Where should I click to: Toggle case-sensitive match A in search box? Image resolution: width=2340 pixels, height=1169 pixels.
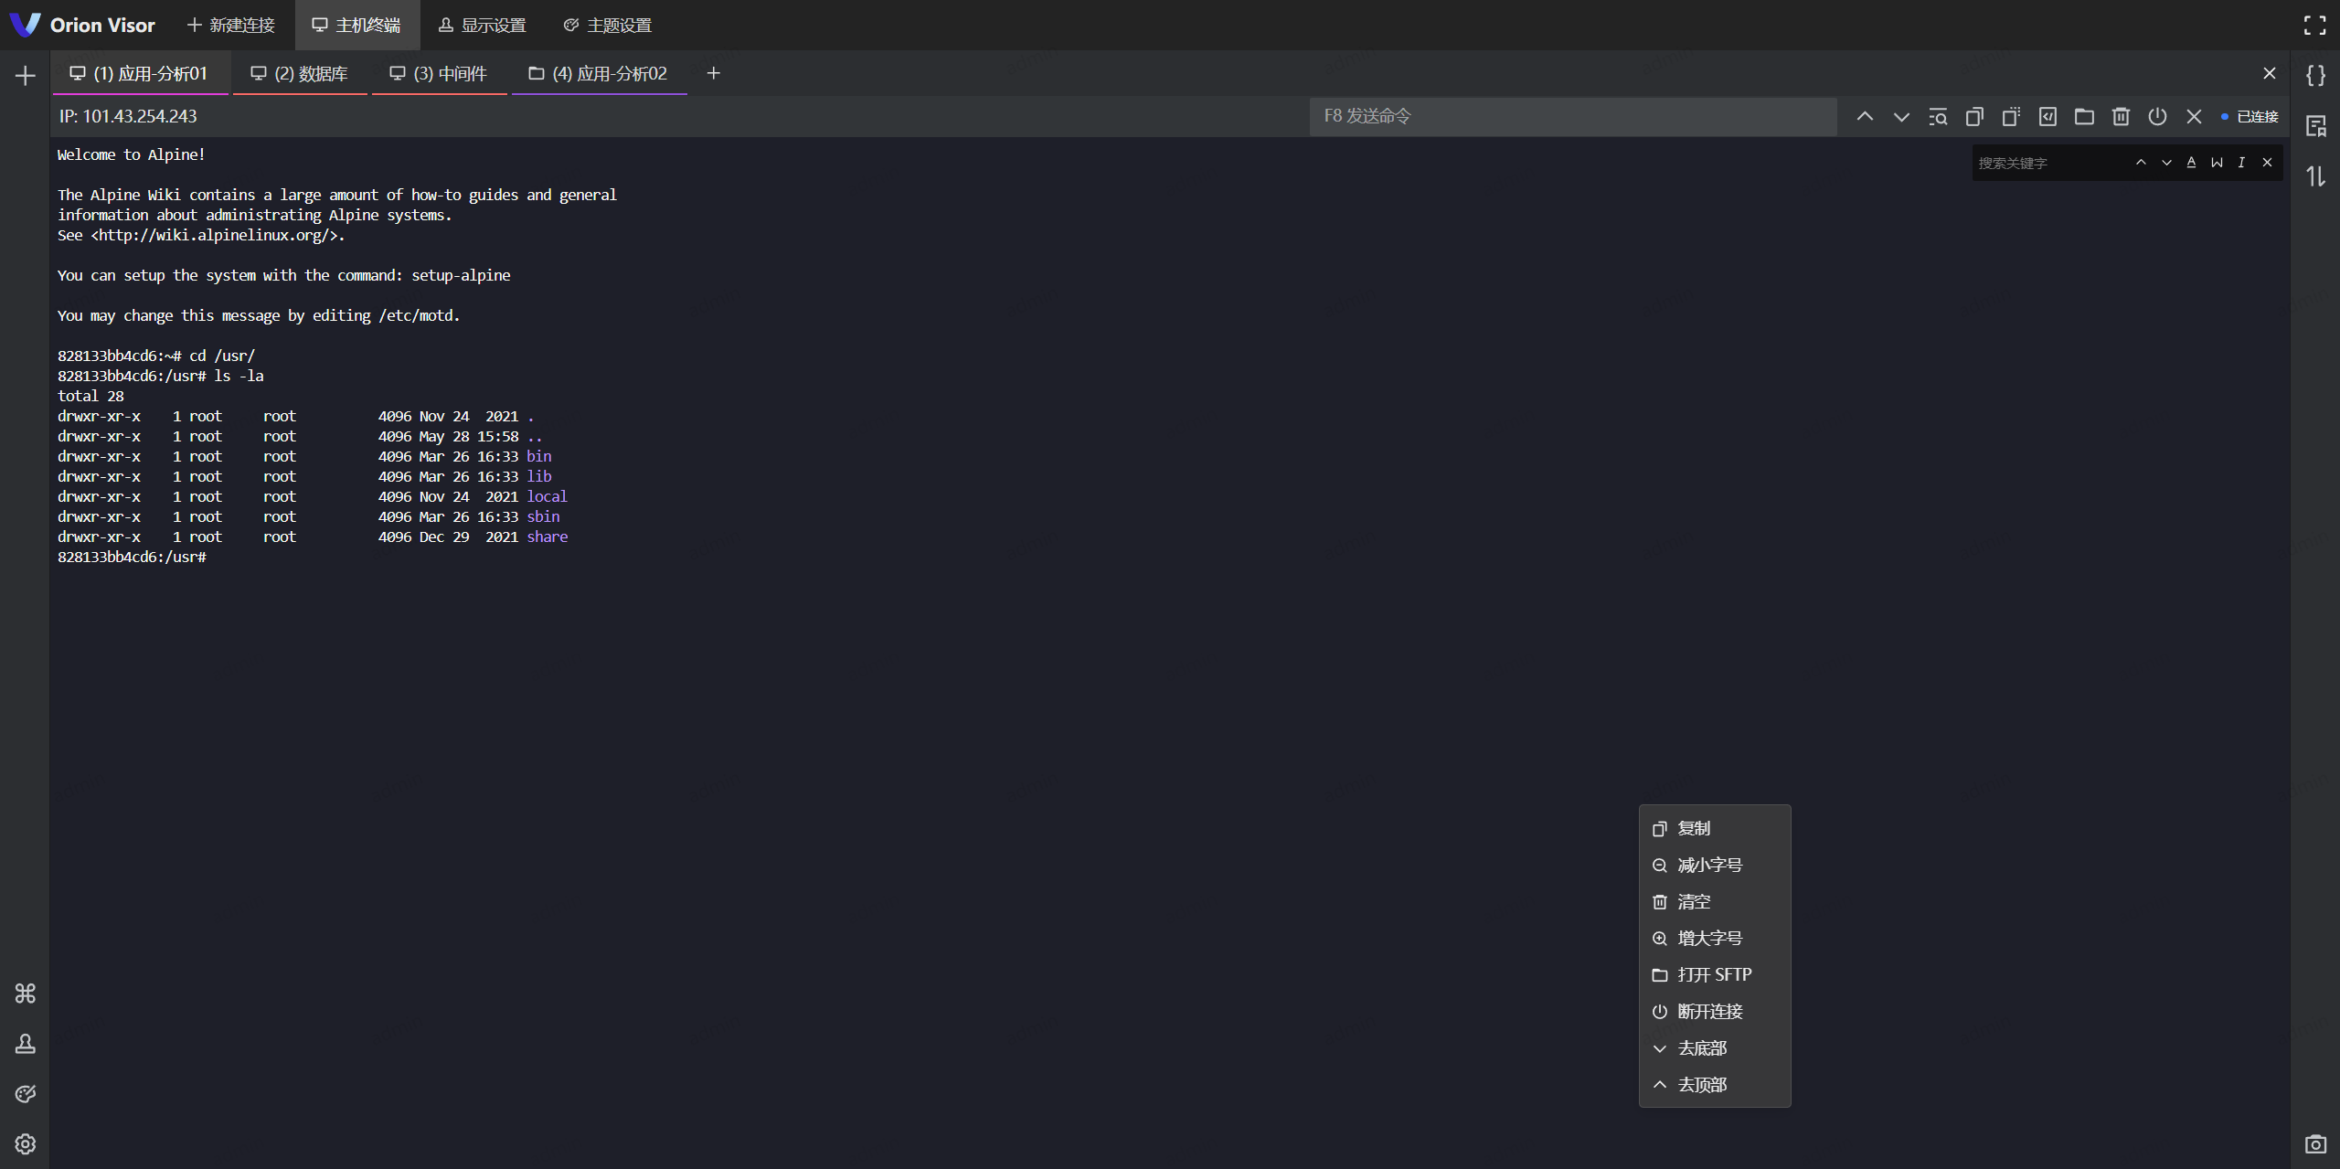point(2191,163)
